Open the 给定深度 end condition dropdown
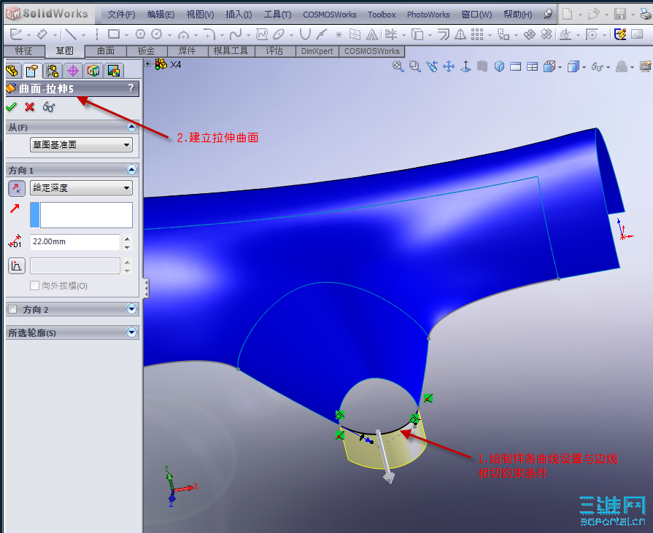653x533 pixels. [81, 187]
